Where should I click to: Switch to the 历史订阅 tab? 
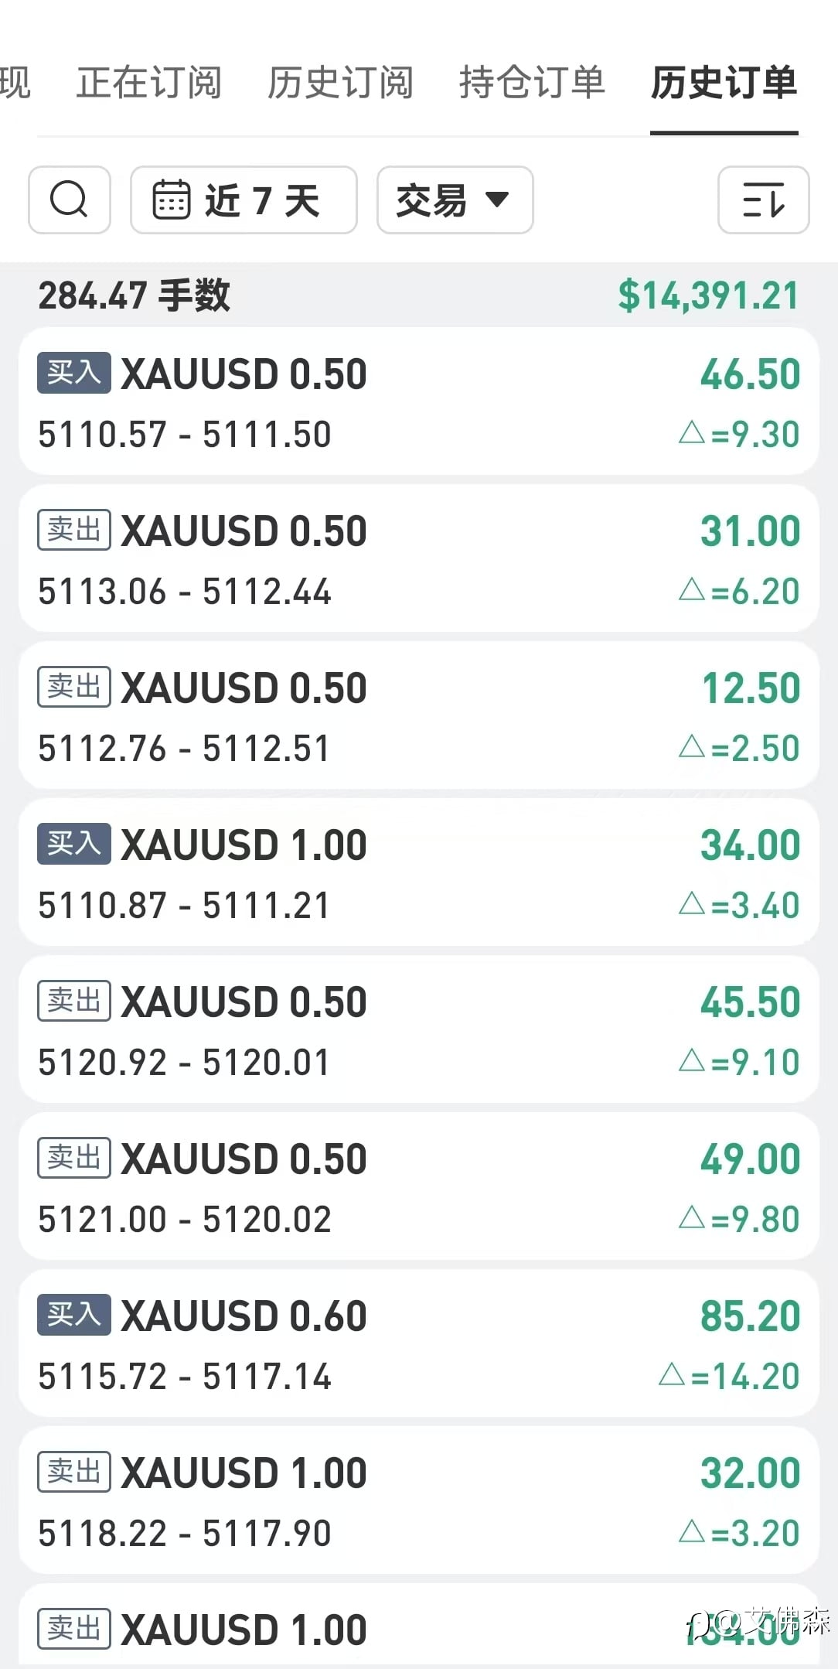340,83
